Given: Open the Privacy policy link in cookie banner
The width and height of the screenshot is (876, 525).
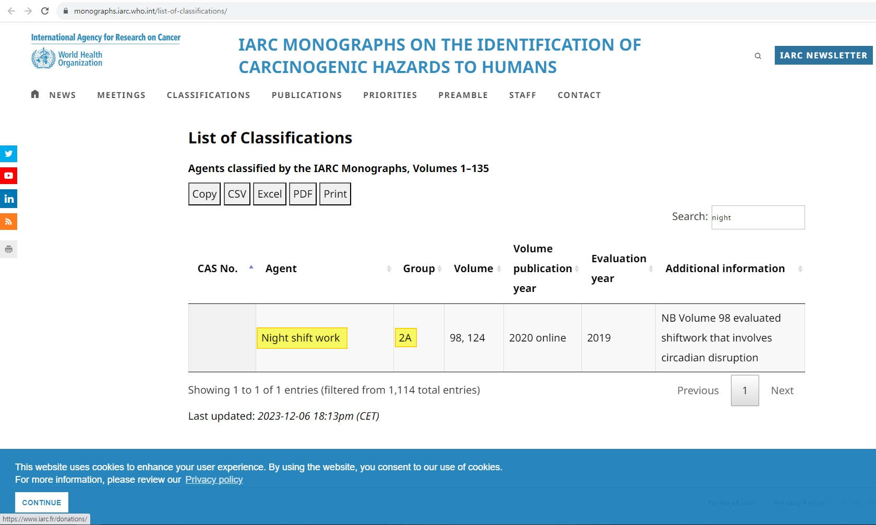Looking at the screenshot, I should (x=214, y=480).
